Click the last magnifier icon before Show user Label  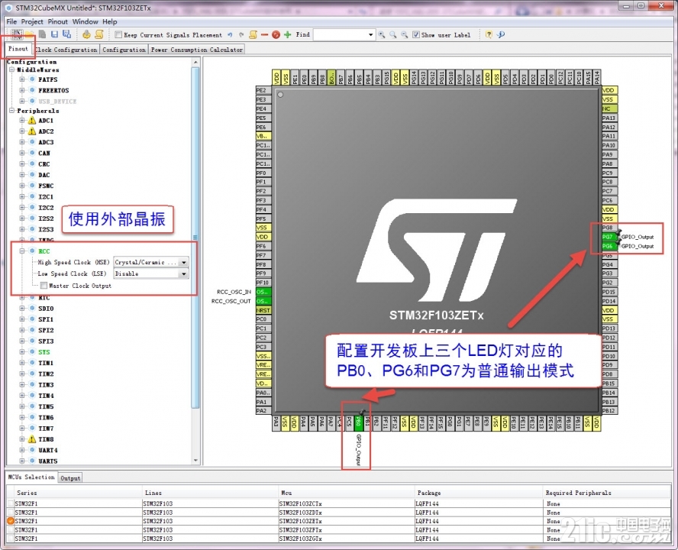(404, 34)
